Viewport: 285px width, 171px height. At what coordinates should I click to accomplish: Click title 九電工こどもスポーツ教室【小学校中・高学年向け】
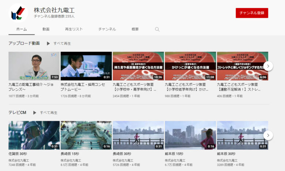tap(134, 87)
